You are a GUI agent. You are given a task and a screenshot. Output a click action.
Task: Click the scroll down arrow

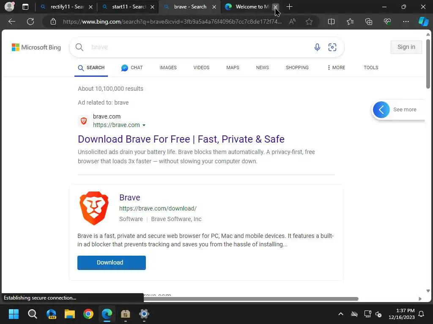[x=428, y=291]
